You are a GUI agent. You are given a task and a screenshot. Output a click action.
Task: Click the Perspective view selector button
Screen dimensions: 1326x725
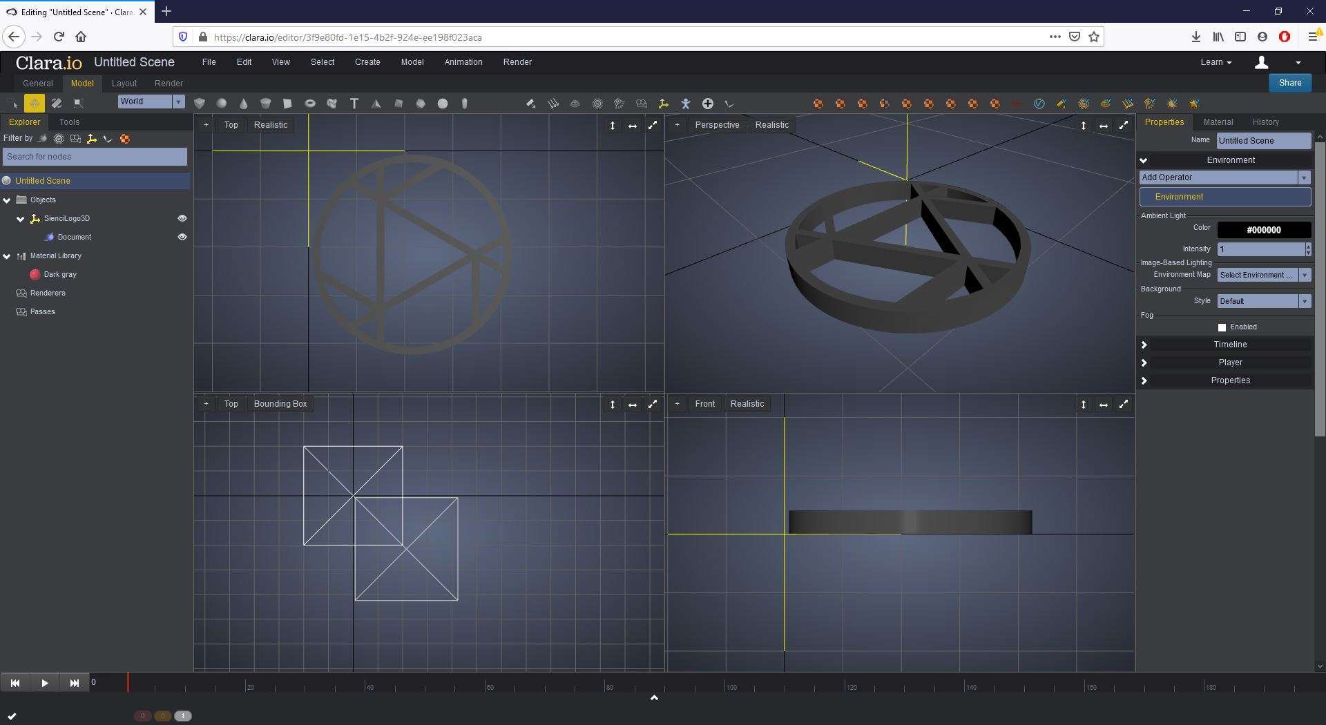[717, 125]
